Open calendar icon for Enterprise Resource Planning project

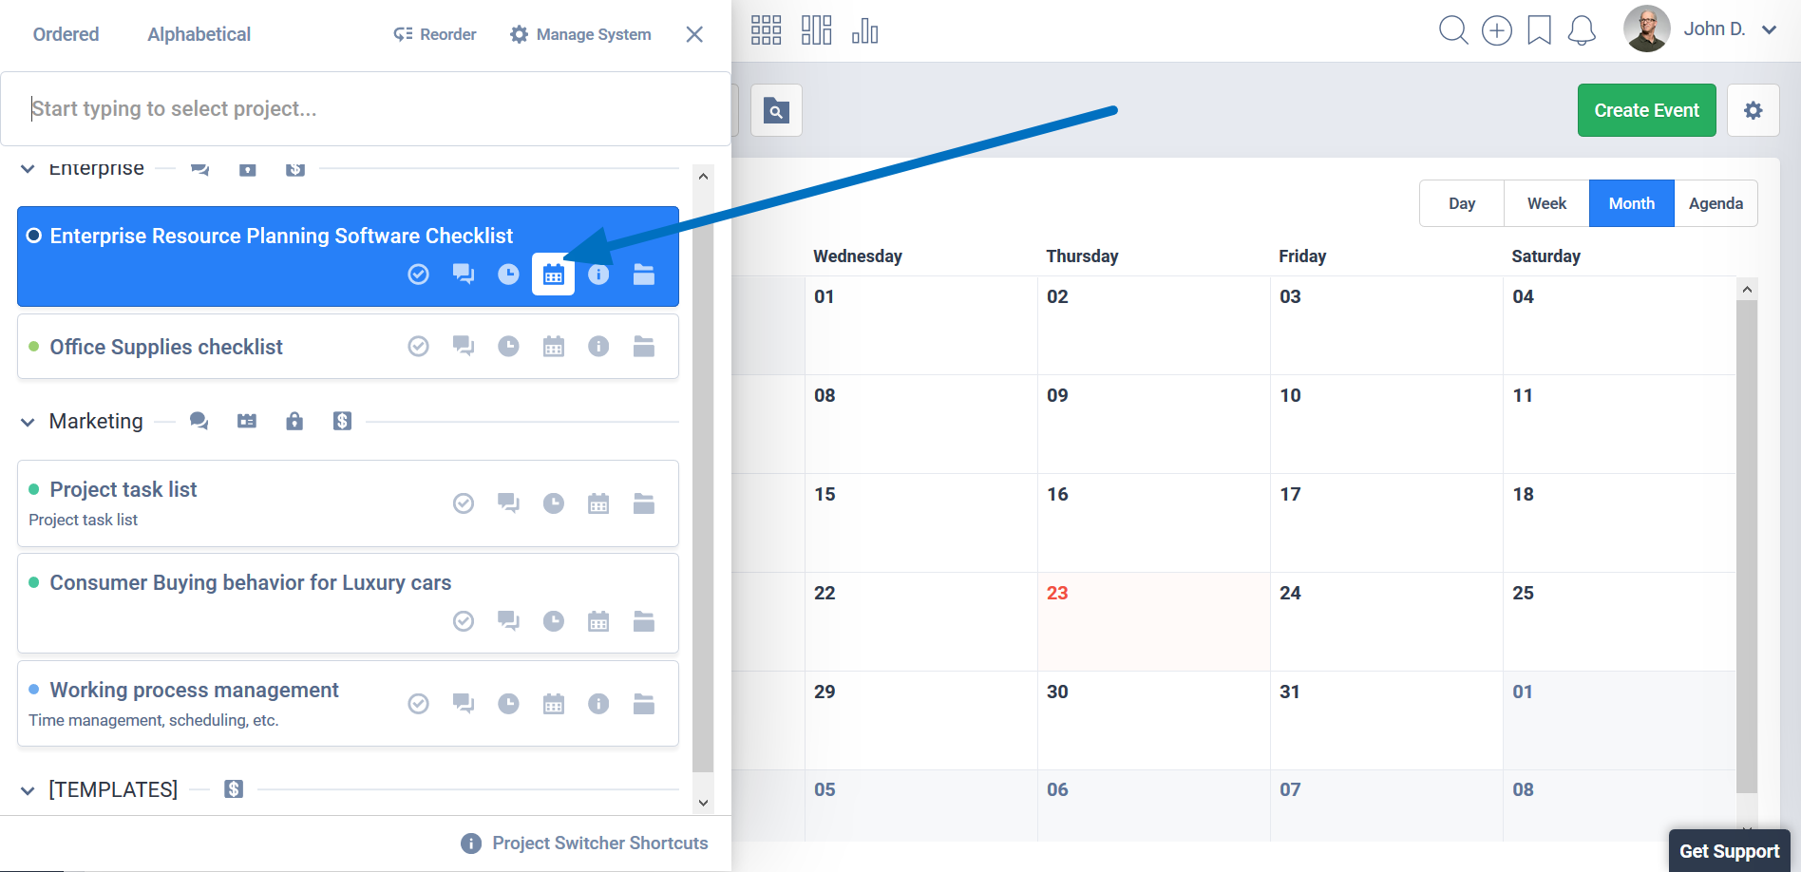[x=553, y=275]
